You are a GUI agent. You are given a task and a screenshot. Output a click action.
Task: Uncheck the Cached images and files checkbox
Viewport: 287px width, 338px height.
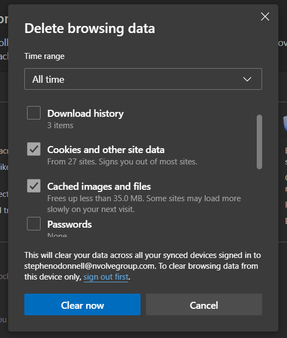(x=34, y=186)
